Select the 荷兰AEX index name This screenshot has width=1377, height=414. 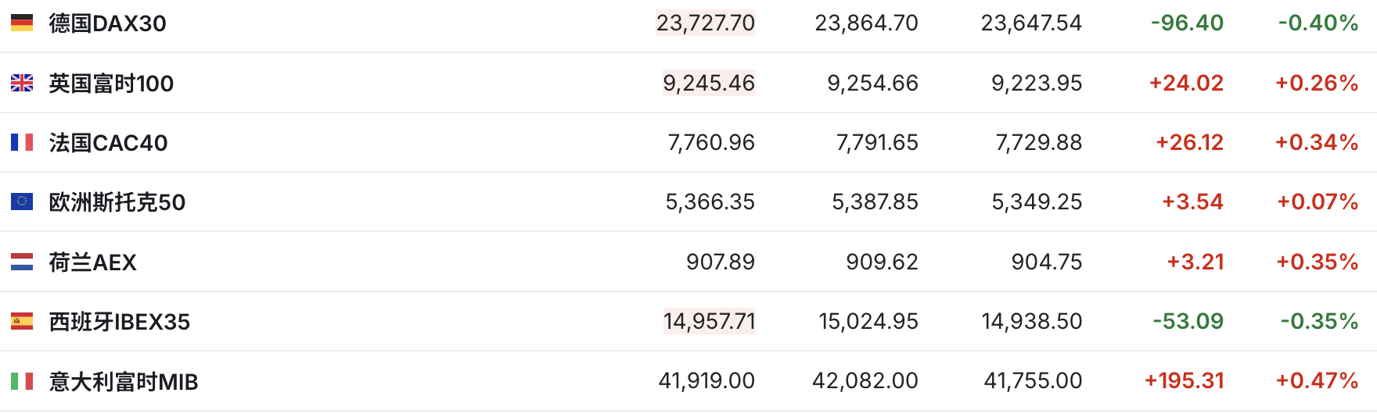point(92,262)
